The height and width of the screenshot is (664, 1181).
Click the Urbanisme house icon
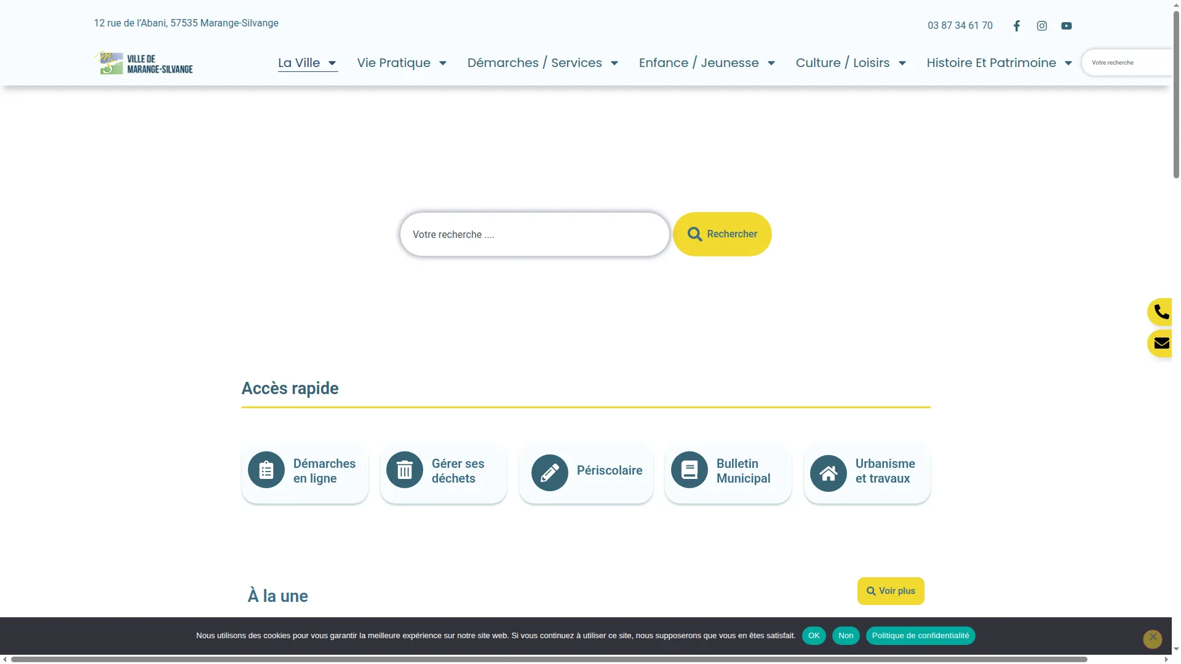click(x=829, y=473)
